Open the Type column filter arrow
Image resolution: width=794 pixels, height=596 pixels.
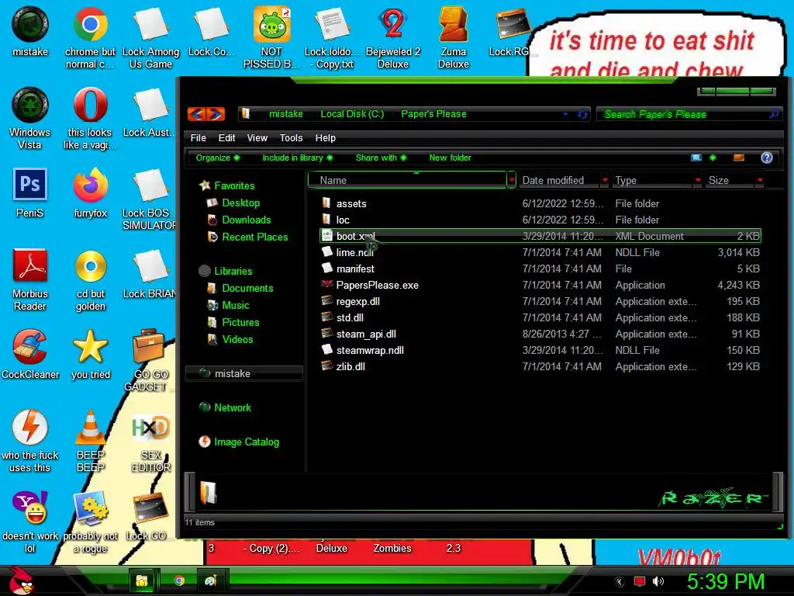coord(698,180)
